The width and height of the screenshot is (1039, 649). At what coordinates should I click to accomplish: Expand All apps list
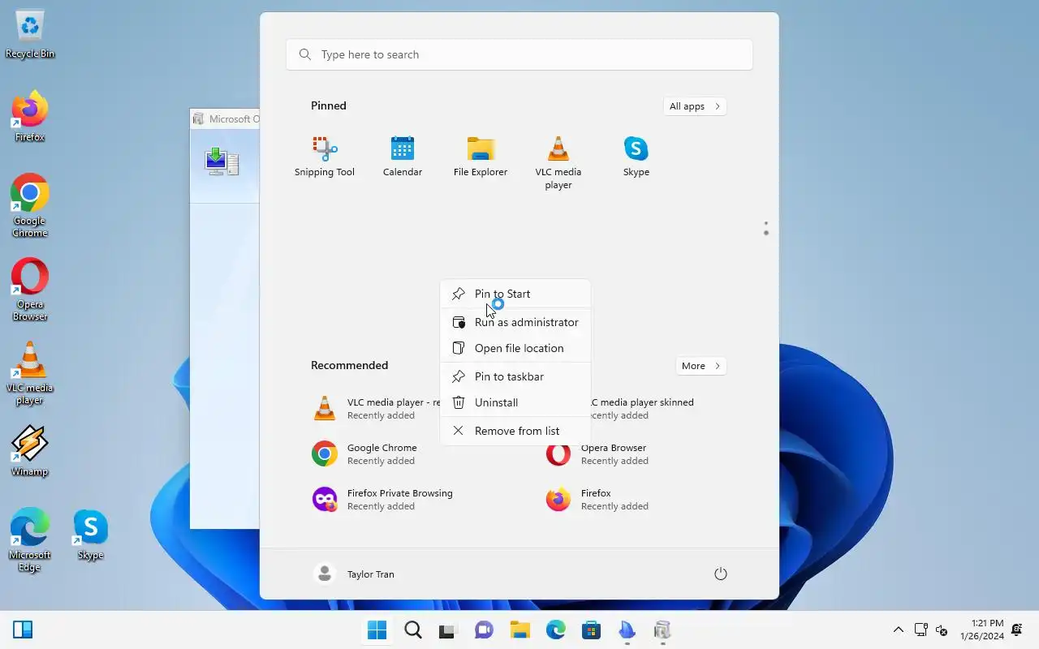(694, 106)
